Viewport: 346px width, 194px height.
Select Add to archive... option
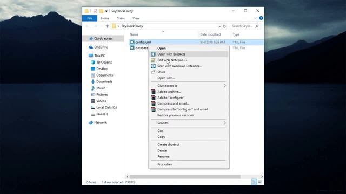tap(189, 92)
